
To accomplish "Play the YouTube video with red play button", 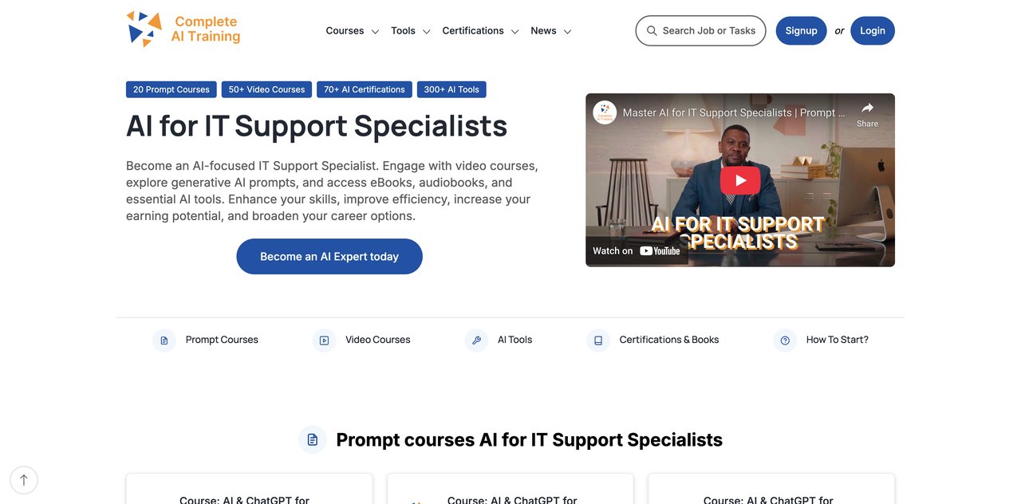I will 740,180.
